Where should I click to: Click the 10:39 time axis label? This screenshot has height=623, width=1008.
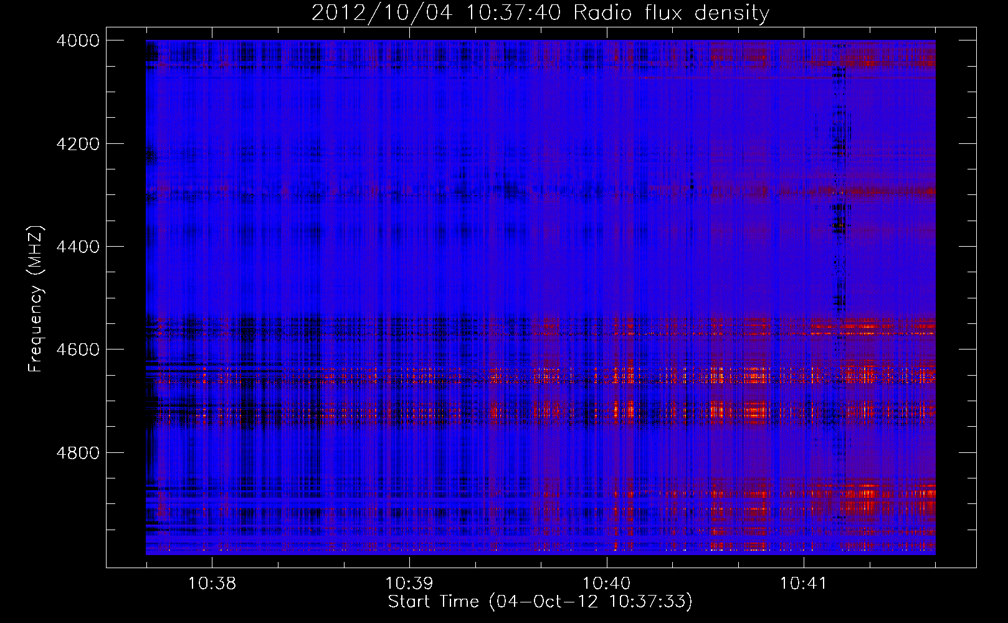point(409,583)
